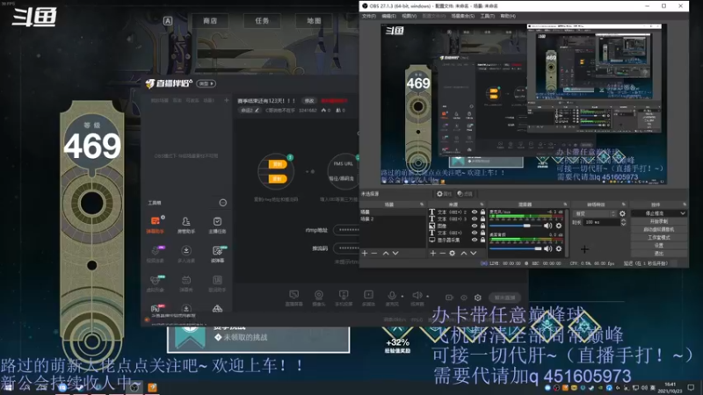Open the 停止推流 dropdown arrow in controls
Viewport: 703px width, 395px height.
[683, 213]
